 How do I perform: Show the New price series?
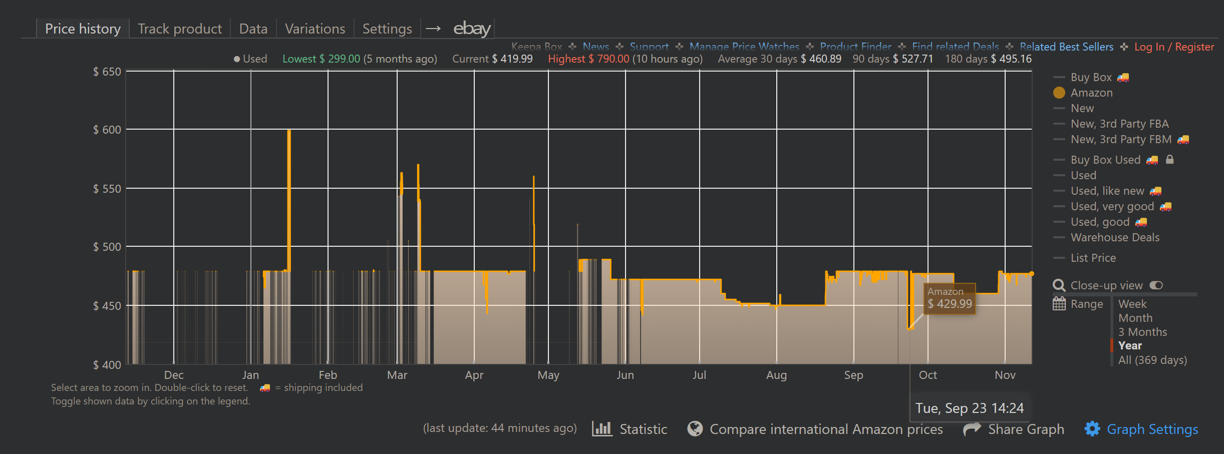pyautogui.click(x=1082, y=108)
